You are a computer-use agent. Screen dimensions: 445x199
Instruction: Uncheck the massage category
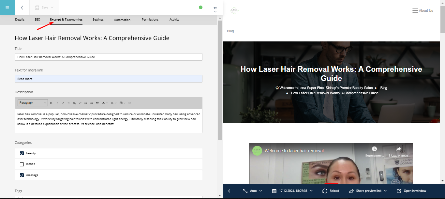coord(22,175)
